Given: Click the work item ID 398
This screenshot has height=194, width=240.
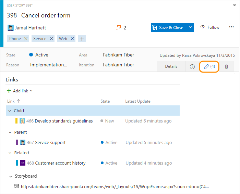Looking at the screenshot, I should (x=12, y=15).
